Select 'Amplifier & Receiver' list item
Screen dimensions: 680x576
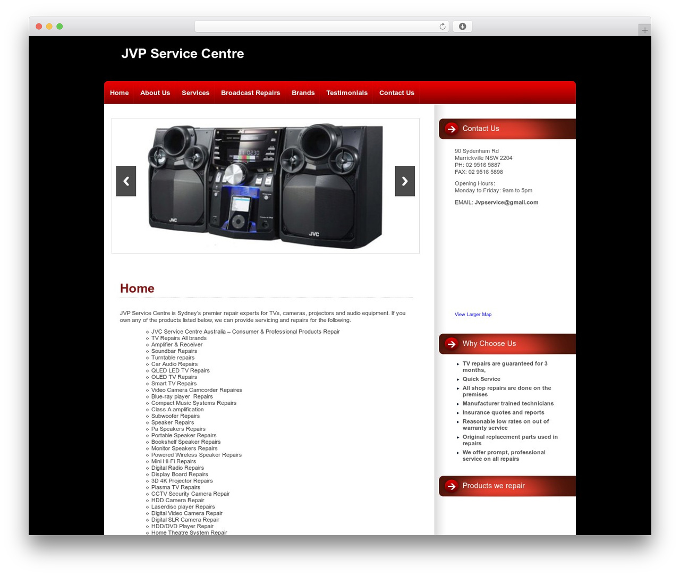(x=177, y=344)
